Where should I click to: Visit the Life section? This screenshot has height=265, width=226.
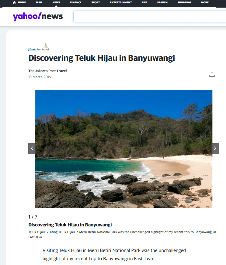(144, 2)
